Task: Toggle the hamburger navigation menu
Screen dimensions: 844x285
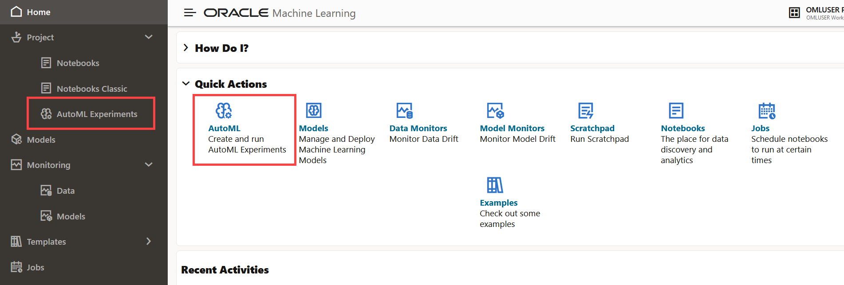Action: pos(190,13)
